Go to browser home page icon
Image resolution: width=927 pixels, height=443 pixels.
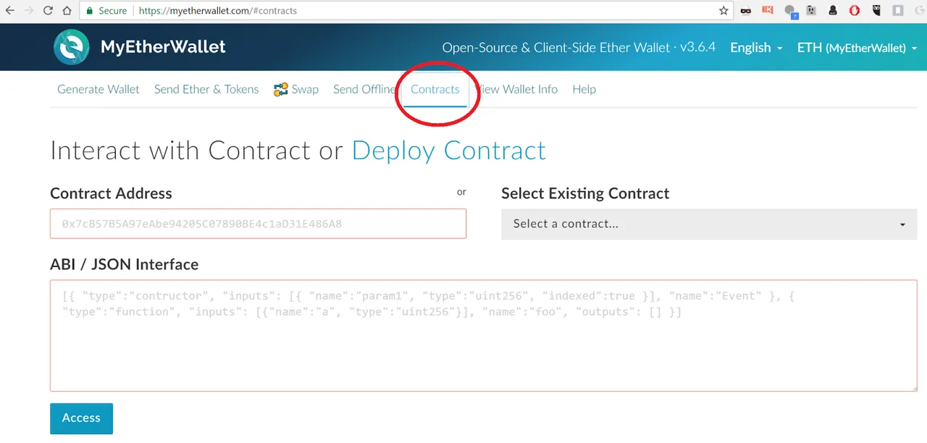click(x=67, y=11)
